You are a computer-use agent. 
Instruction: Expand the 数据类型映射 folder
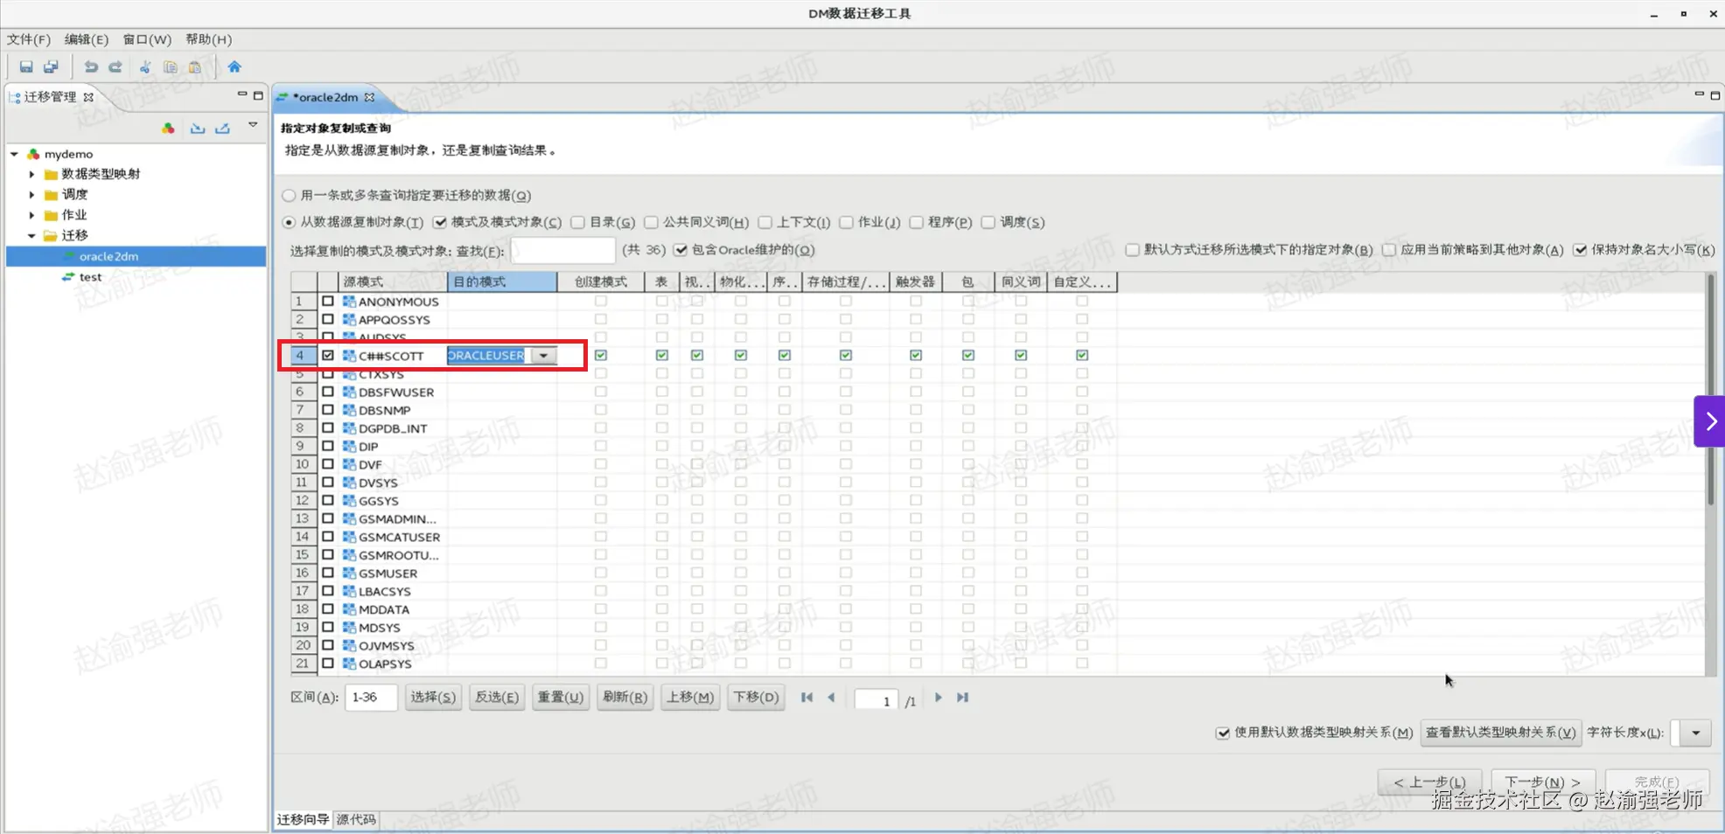31,174
